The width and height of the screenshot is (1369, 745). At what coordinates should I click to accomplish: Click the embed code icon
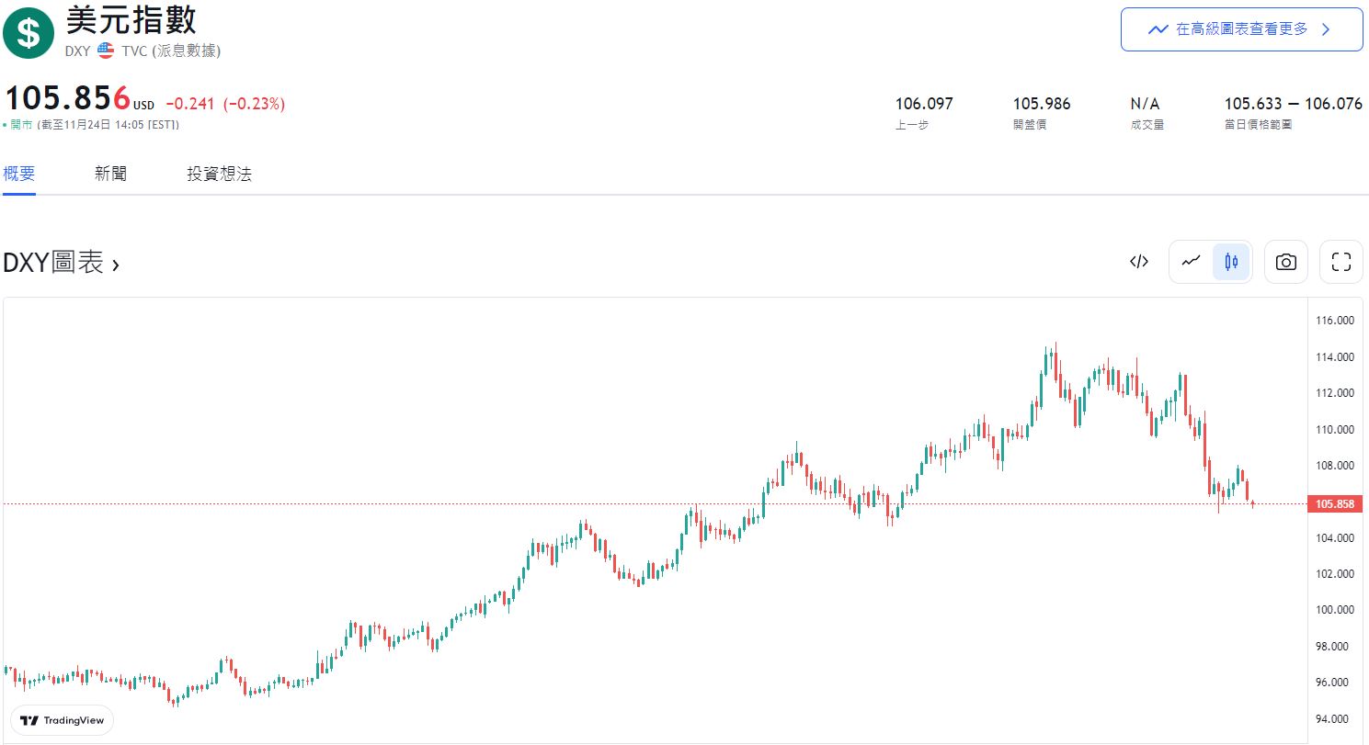(x=1138, y=262)
